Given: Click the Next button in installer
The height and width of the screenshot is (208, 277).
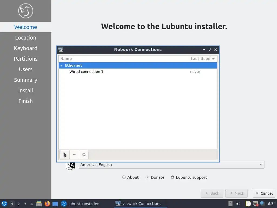Looking at the screenshot, I should pyautogui.click(x=236, y=193).
